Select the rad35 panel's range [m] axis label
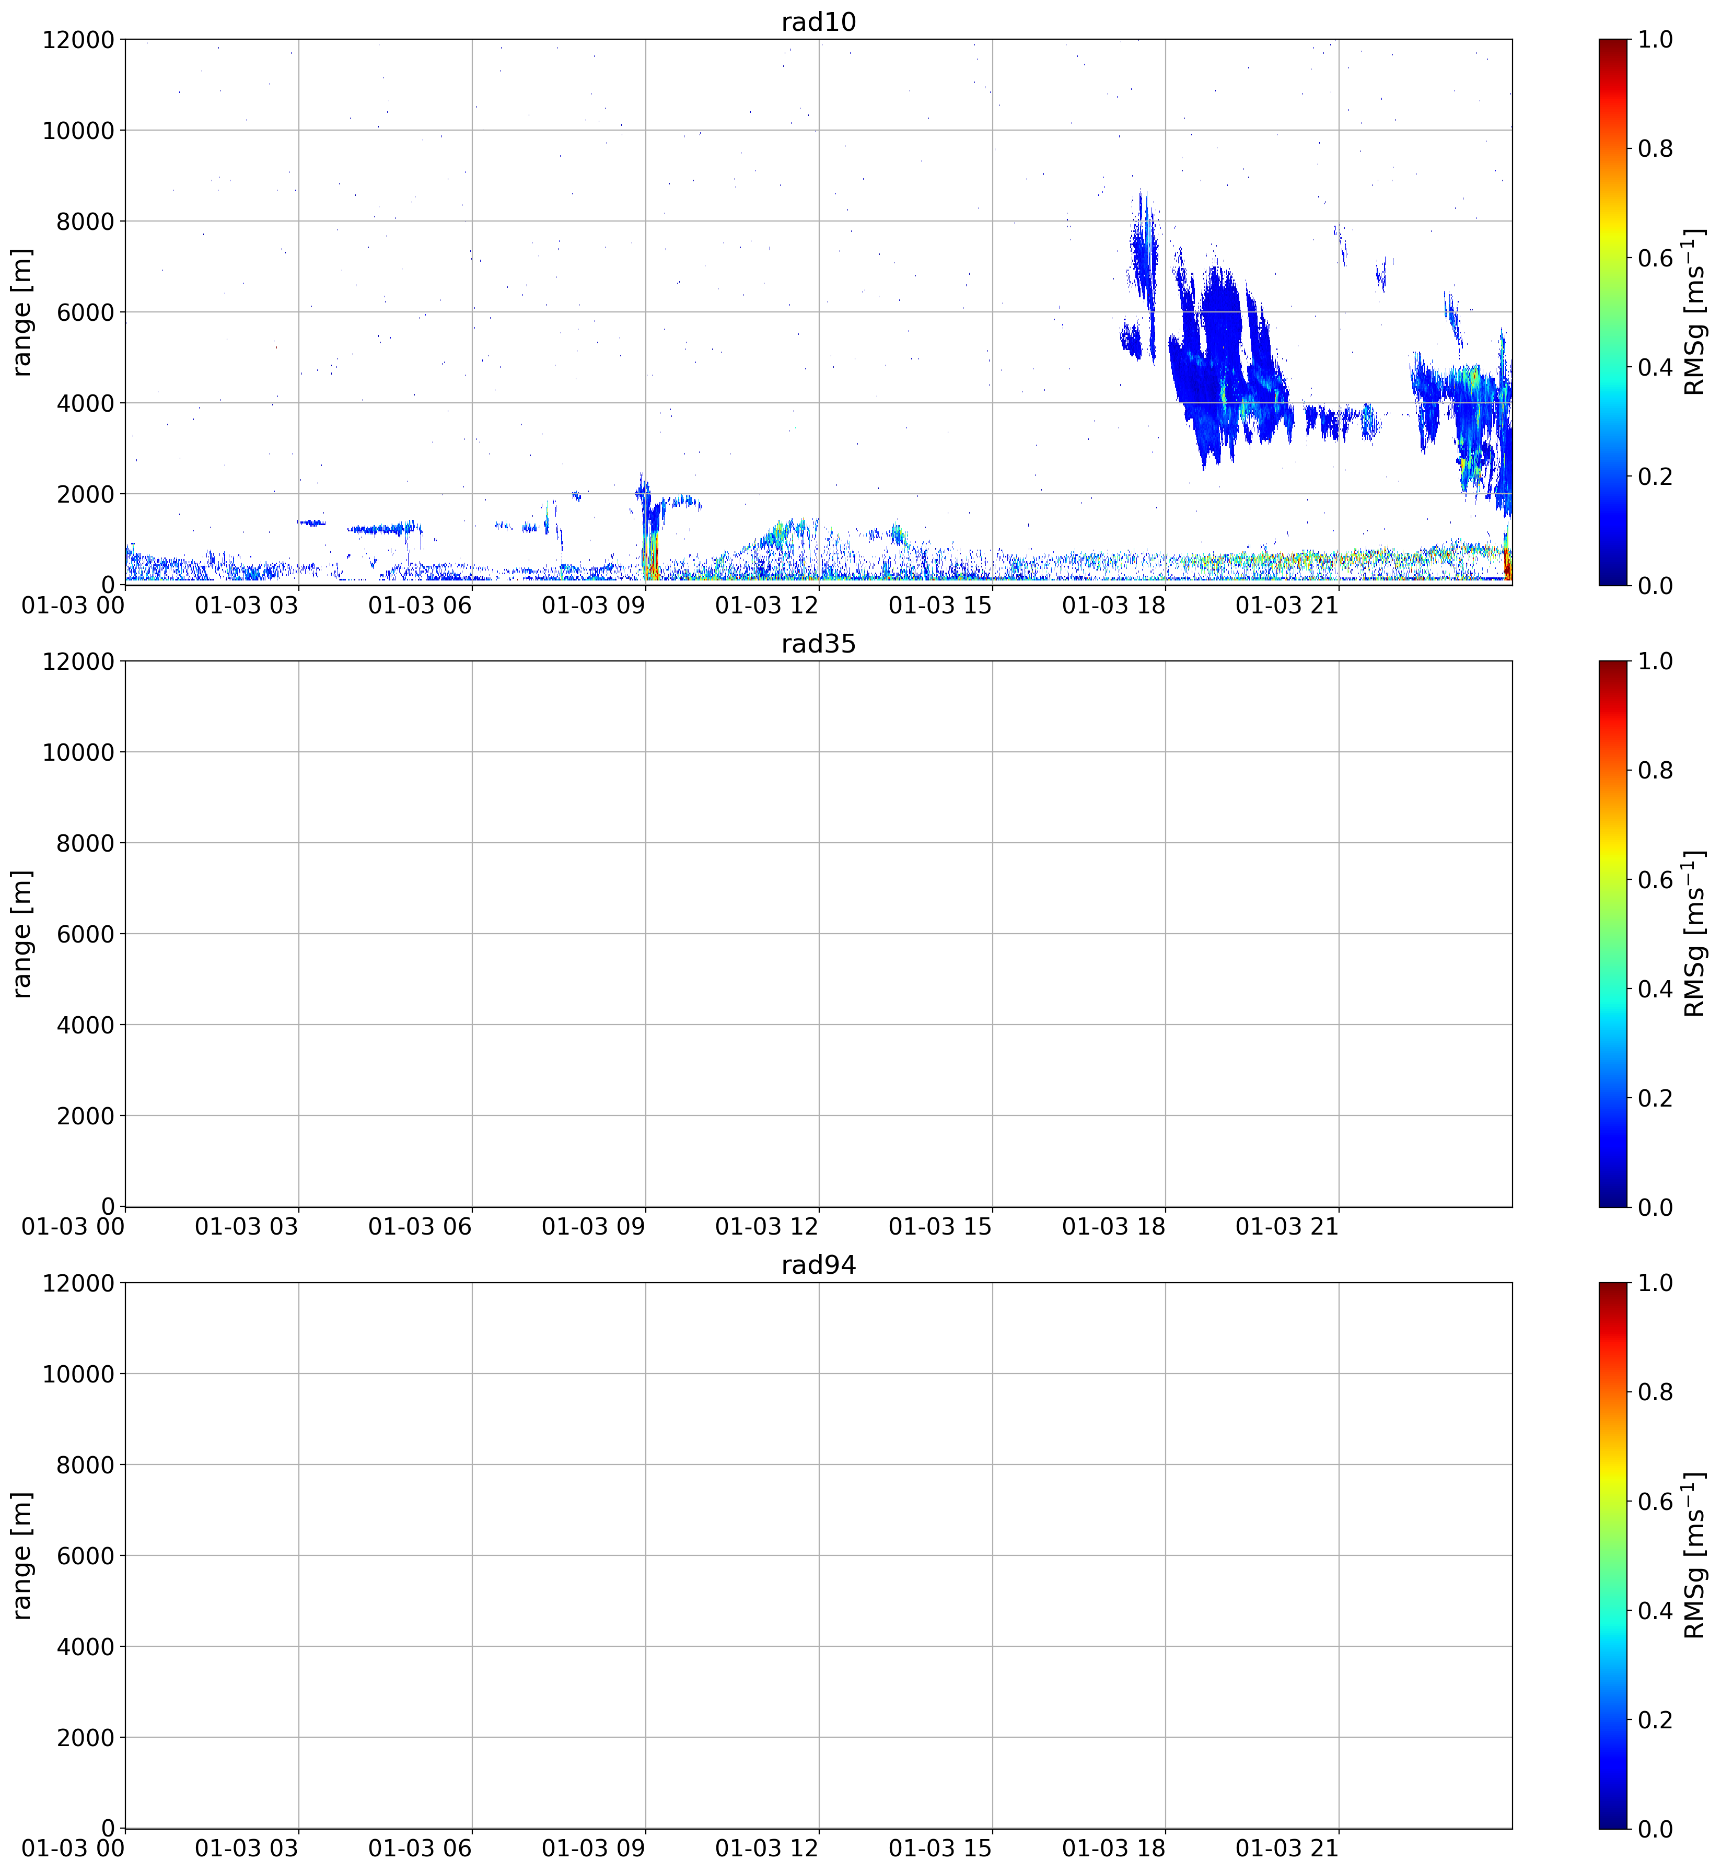1721x1872 pixels. 22,934
